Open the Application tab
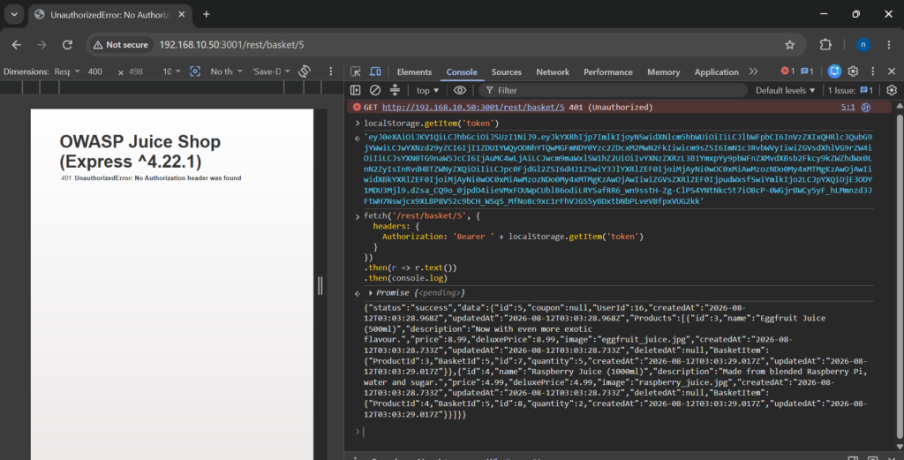This screenshot has width=904, height=460. (716, 72)
